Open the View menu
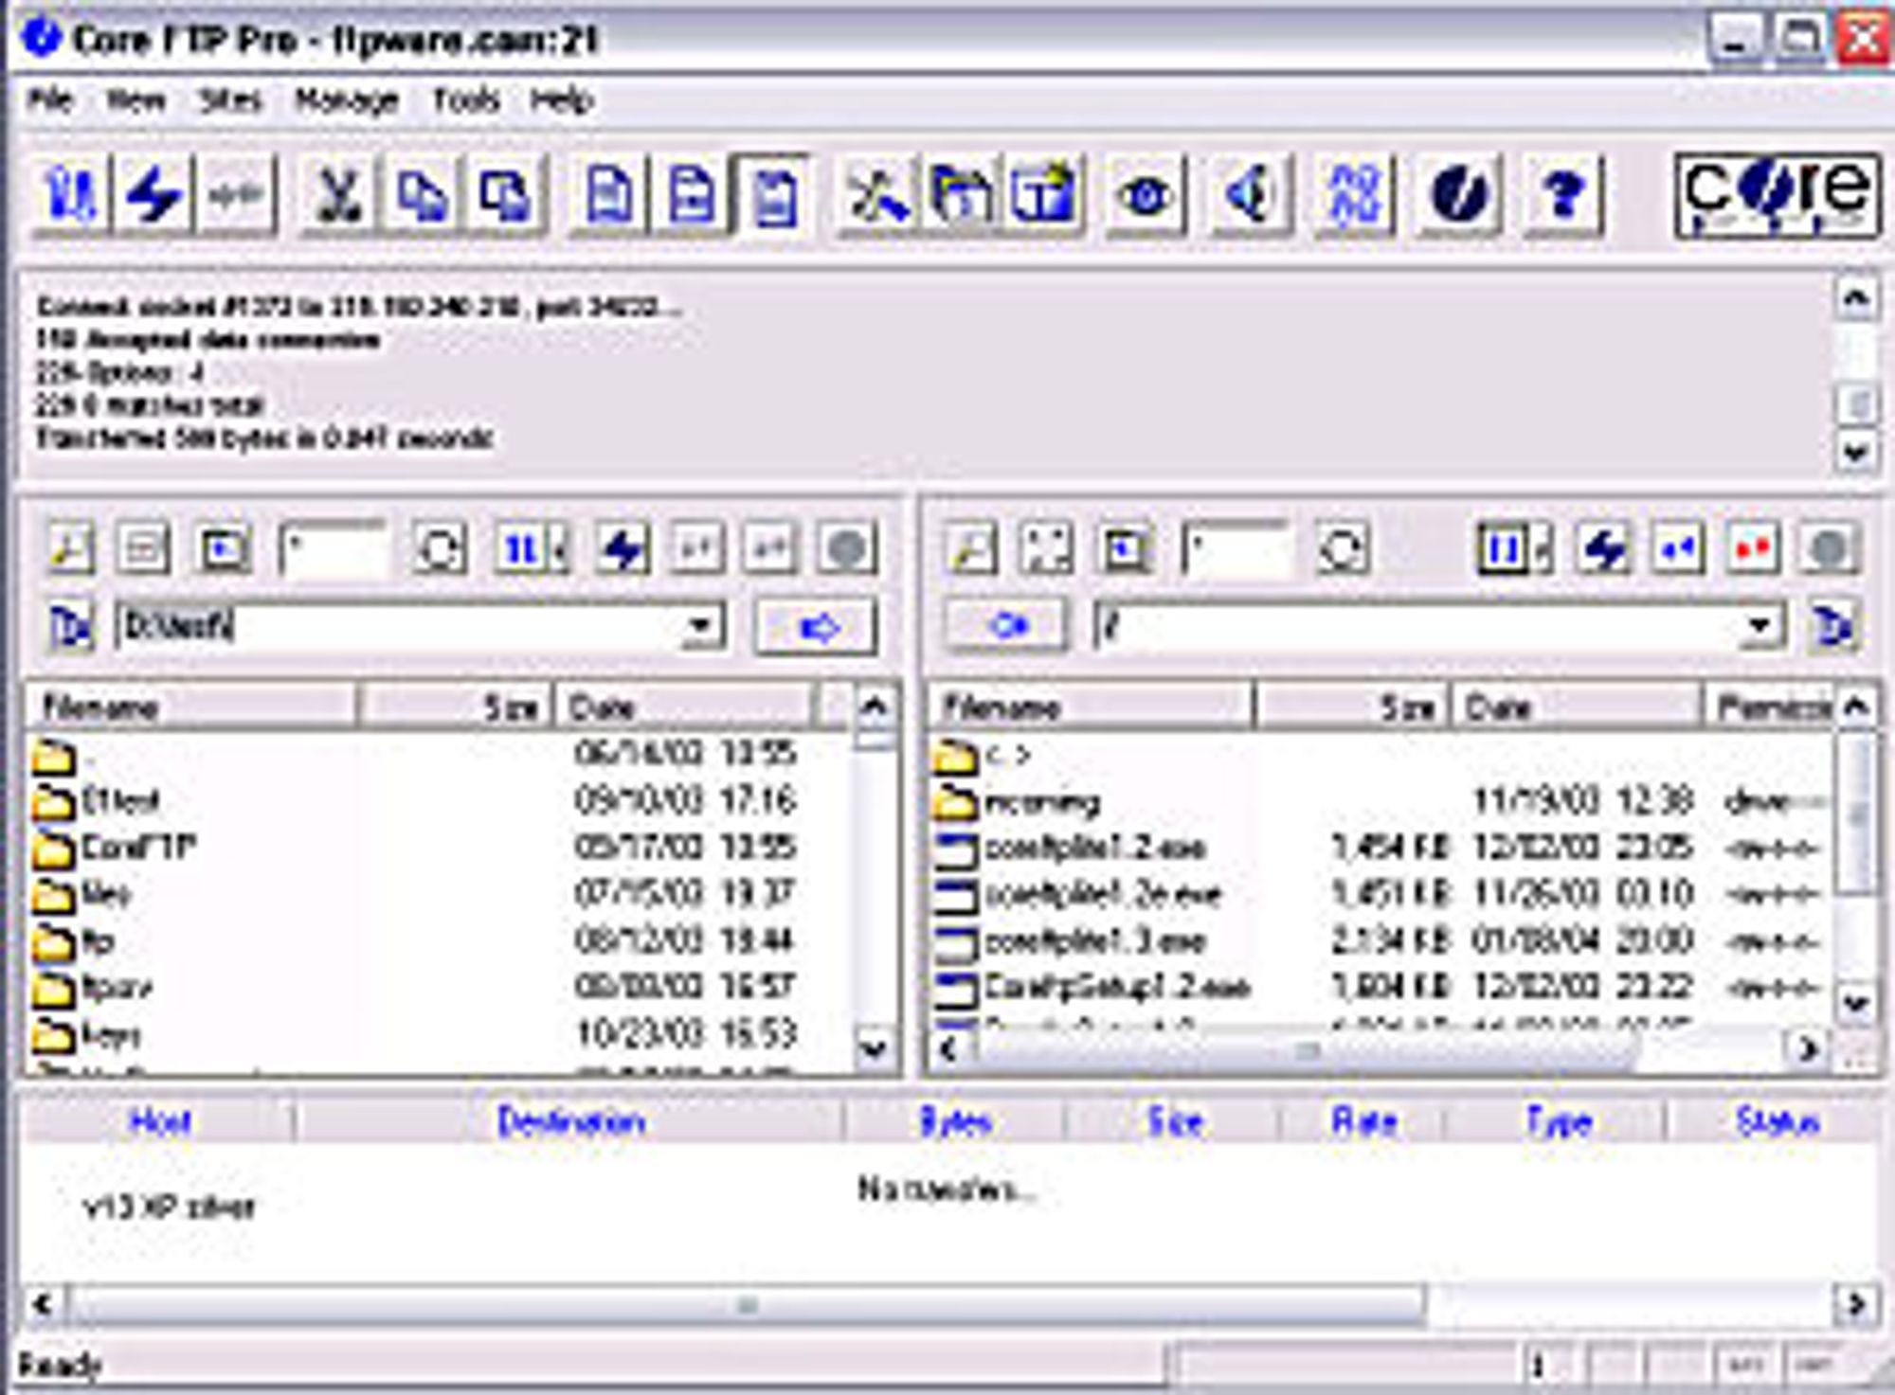Screen dimensions: 1895x1395 [135, 99]
